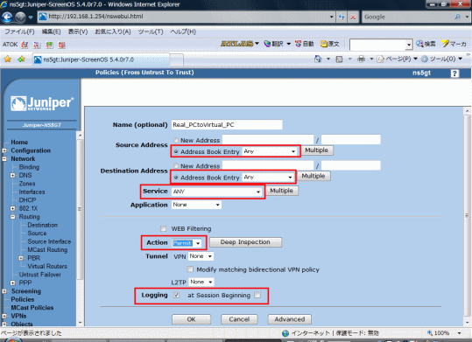This screenshot has width=472, height=342.
Task: Click the browser Forward arrow button
Action: coord(20,17)
